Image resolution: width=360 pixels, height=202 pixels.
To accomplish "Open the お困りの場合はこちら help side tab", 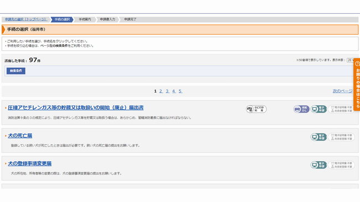I will [x=357, y=84].
